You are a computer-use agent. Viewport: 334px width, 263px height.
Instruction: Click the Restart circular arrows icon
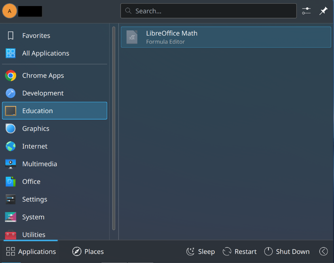(x=227, y=252)
